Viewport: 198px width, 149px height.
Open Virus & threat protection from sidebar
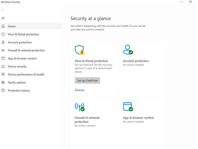[x=23, y=34]
